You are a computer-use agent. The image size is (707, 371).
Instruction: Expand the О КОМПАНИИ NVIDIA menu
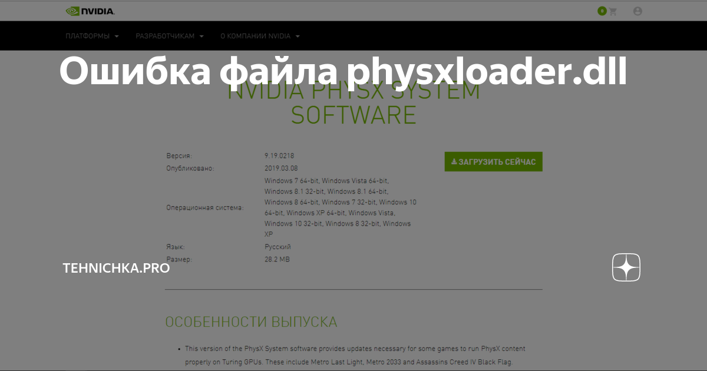click(260, 36)
